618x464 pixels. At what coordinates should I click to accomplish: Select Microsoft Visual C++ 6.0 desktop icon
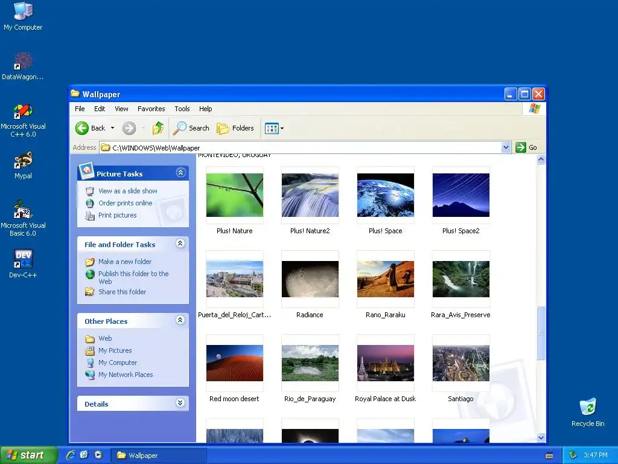[23, 121]
